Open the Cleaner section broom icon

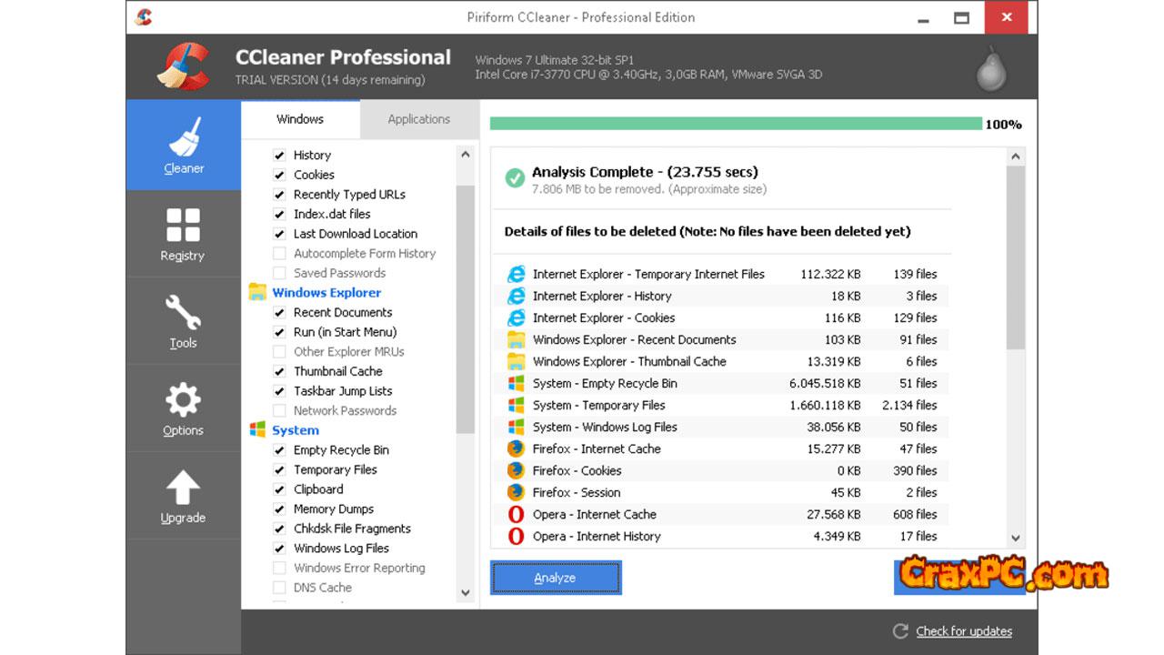tap(184, 136)
